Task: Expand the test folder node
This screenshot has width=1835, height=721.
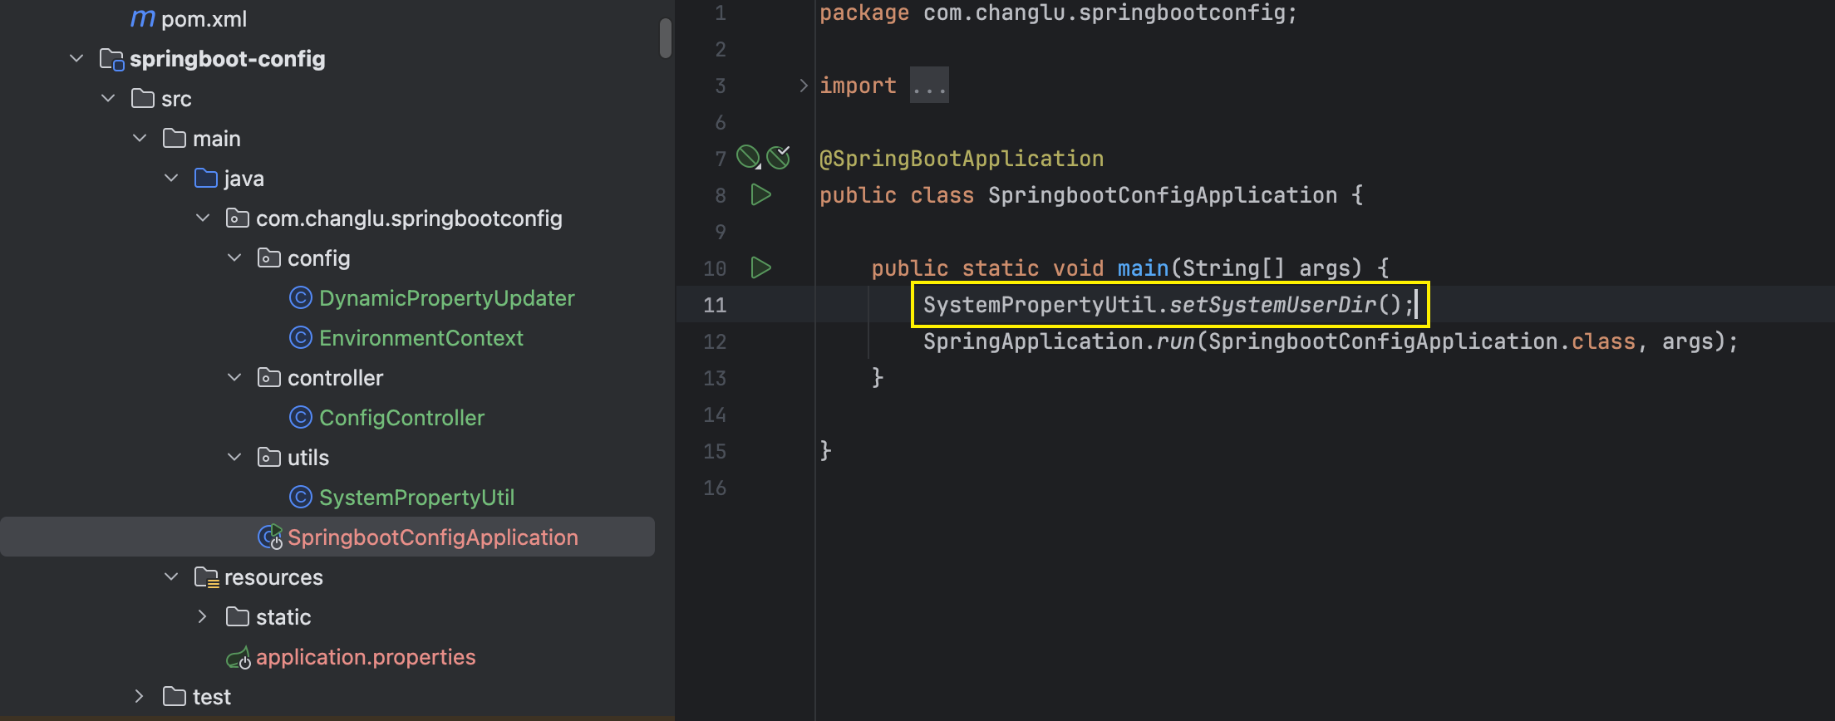Action: 140,696
